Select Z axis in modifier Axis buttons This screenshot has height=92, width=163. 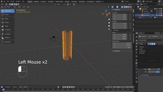[158, 72]
